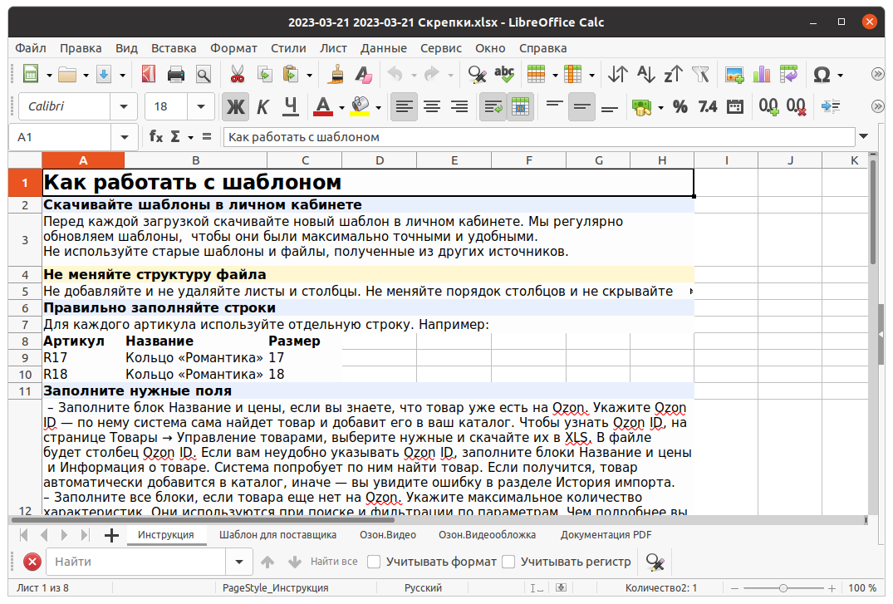Run Spelling check (abc icon)
The width and height of the screenshot is (893, 604).
click(504, 75)
